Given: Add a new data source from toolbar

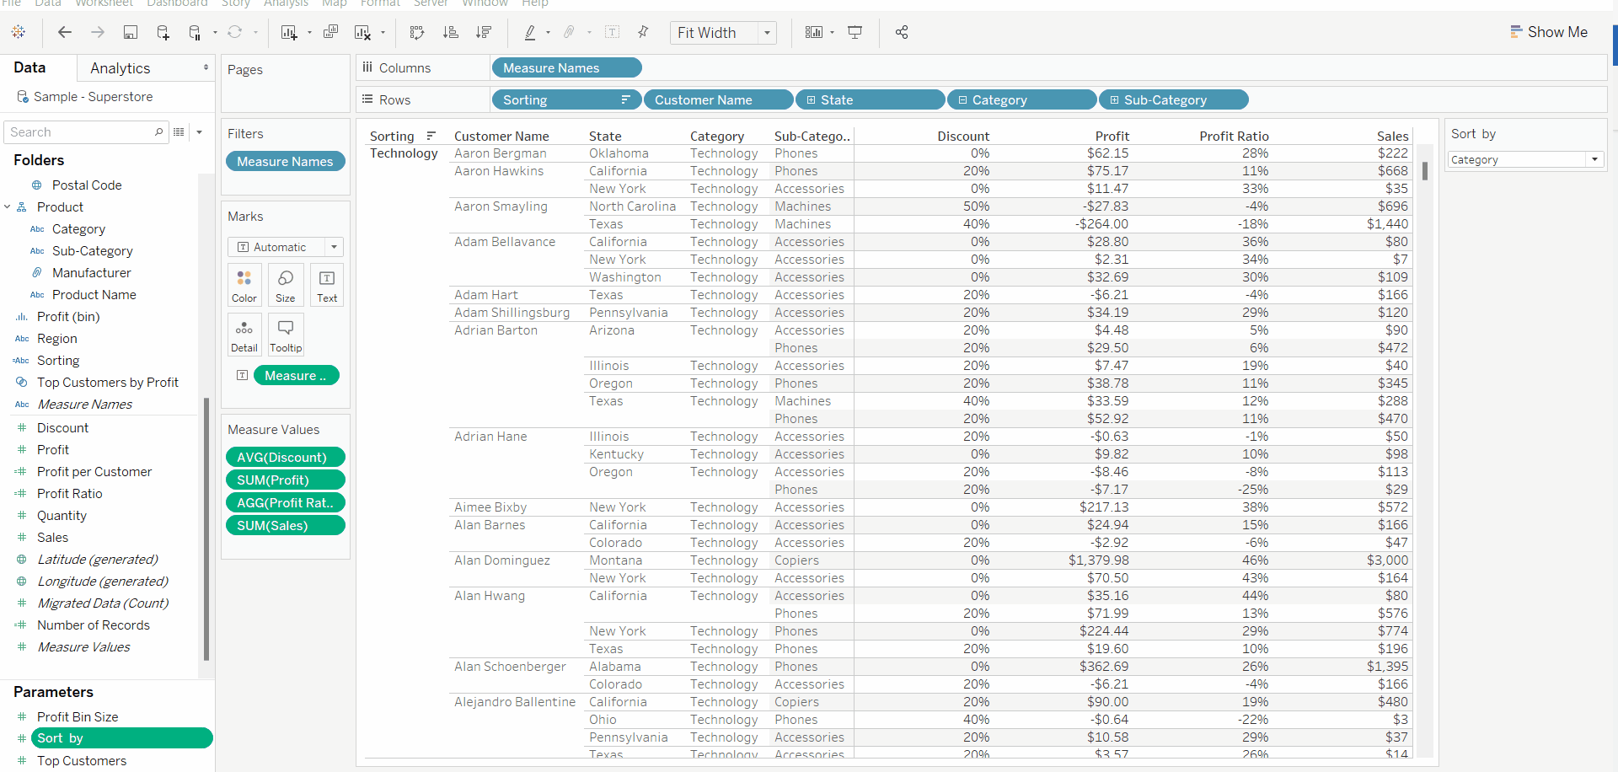Looking at the screenshot, I should pos(163,32).
